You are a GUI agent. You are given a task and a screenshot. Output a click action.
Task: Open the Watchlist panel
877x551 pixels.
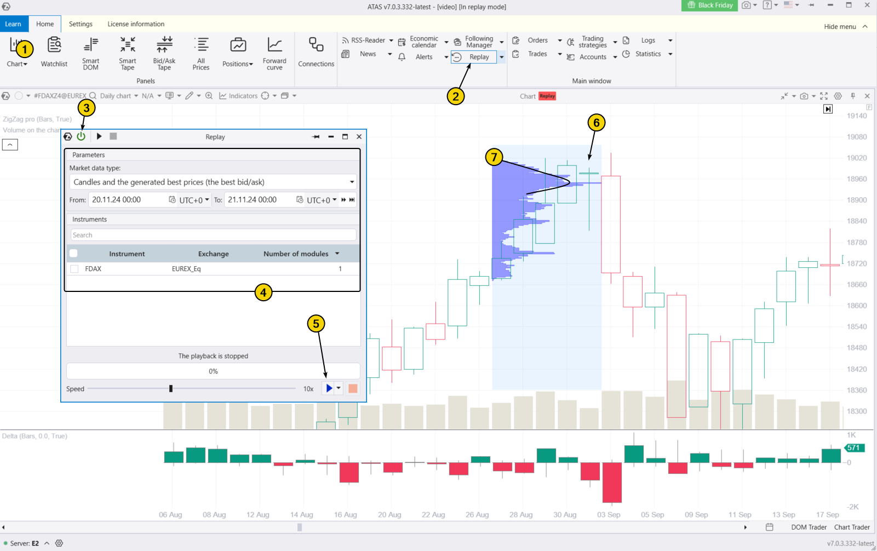point(54,52)
